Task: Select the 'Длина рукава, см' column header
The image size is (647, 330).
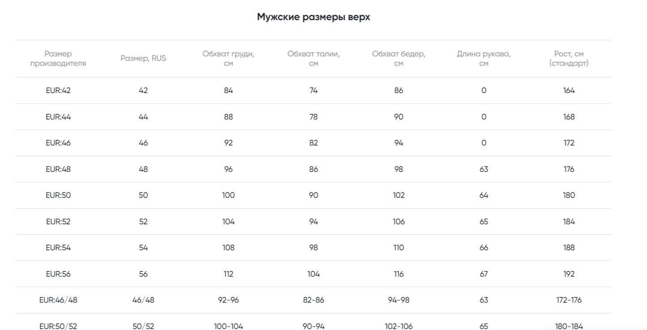Action: pyautogui.click(x=484, y=59)
